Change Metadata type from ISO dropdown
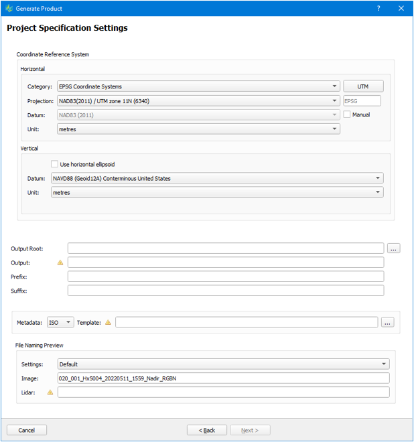 click(60, 322)
